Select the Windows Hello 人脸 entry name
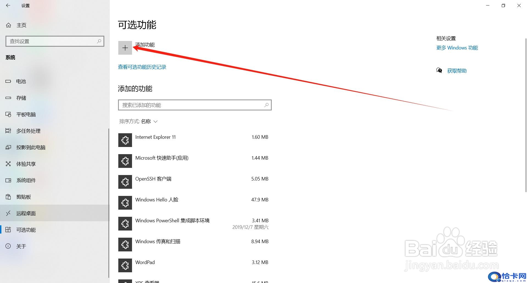This screenshot has height=283, width=527. 157,200
